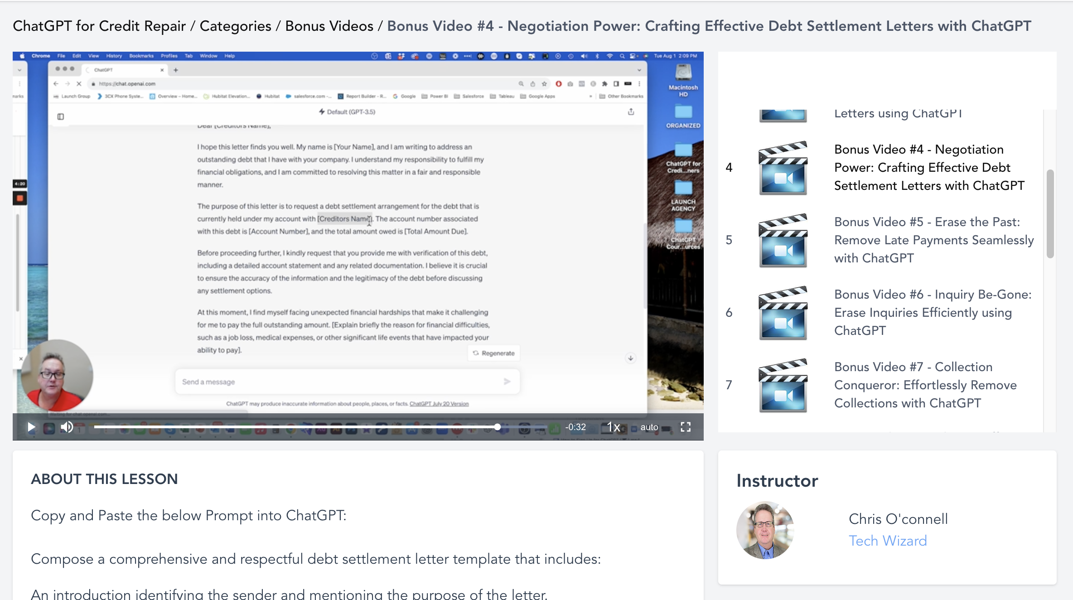Click the new tab plus icon in the video
This screenshot has height=600, width=1073.
pyautogui.click(x=176, y=70)
